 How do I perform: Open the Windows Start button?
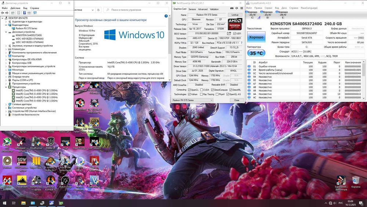(x=4, y=203)
